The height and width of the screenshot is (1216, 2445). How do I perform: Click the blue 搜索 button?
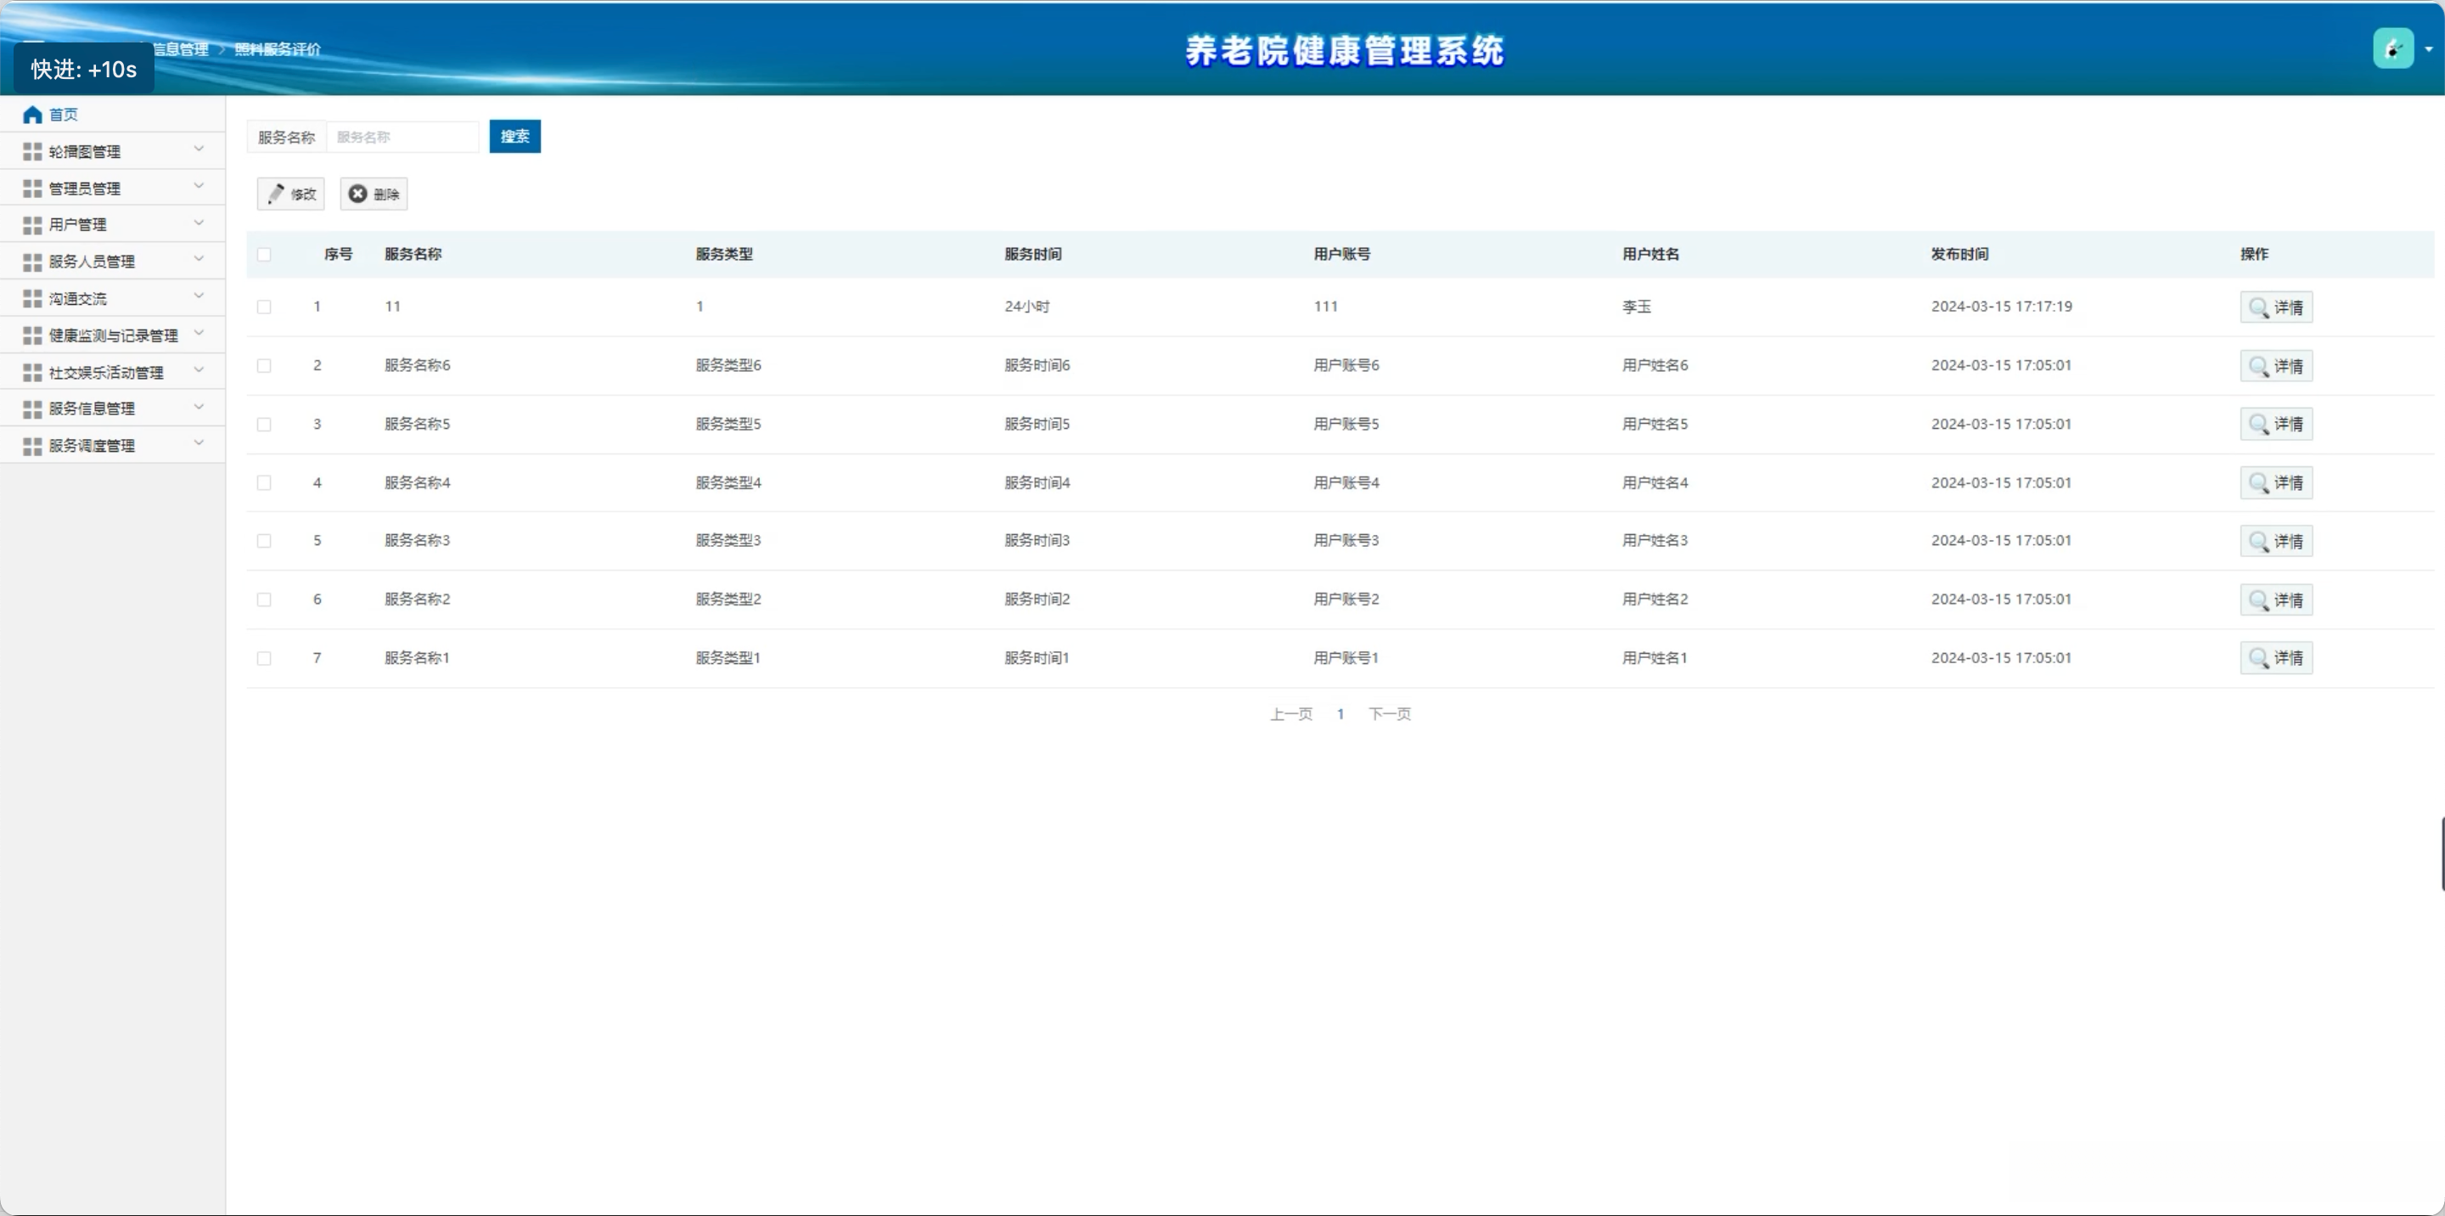click(514, 137)
